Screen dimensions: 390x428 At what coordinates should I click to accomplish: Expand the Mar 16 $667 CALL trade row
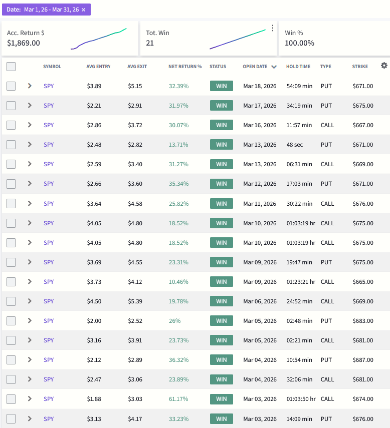click(30, 125)
